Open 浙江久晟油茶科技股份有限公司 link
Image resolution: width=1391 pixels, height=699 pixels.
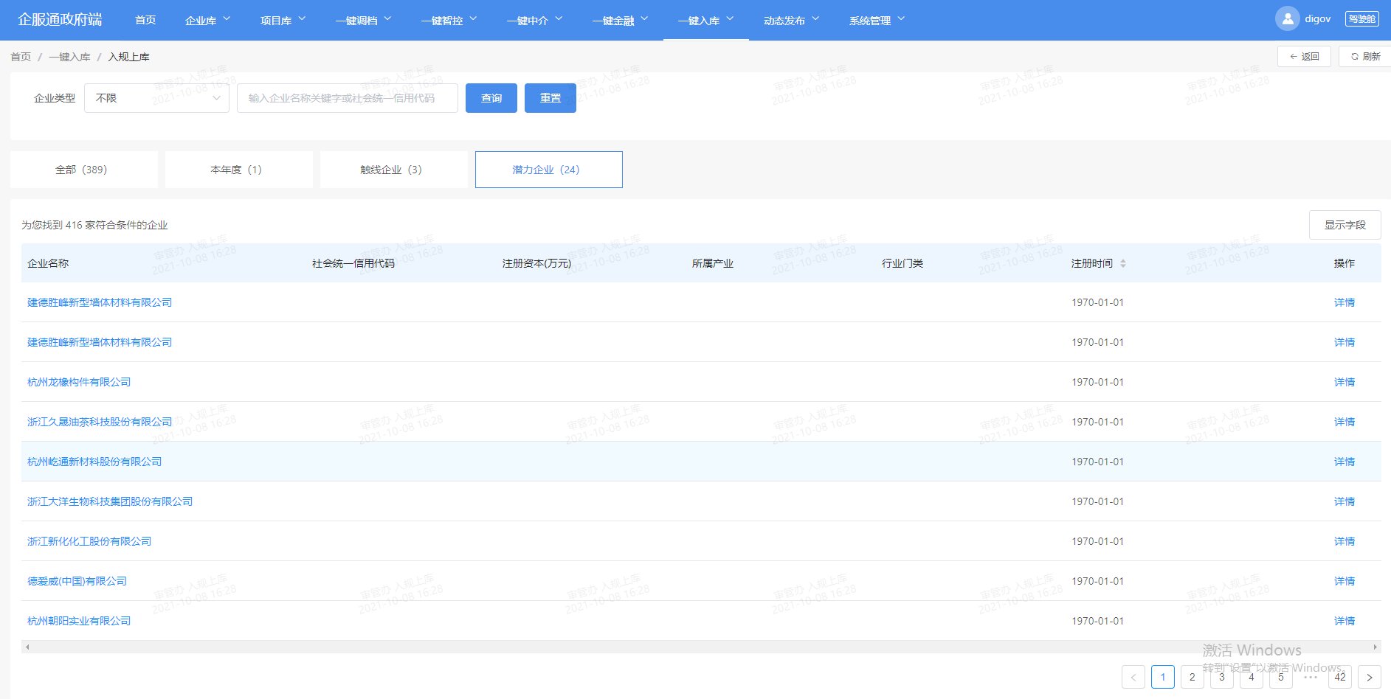coord(100,422)
